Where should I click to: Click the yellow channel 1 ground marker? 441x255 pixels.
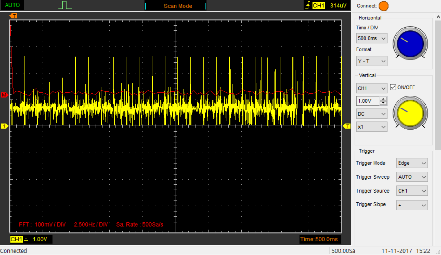coord(4,126)
